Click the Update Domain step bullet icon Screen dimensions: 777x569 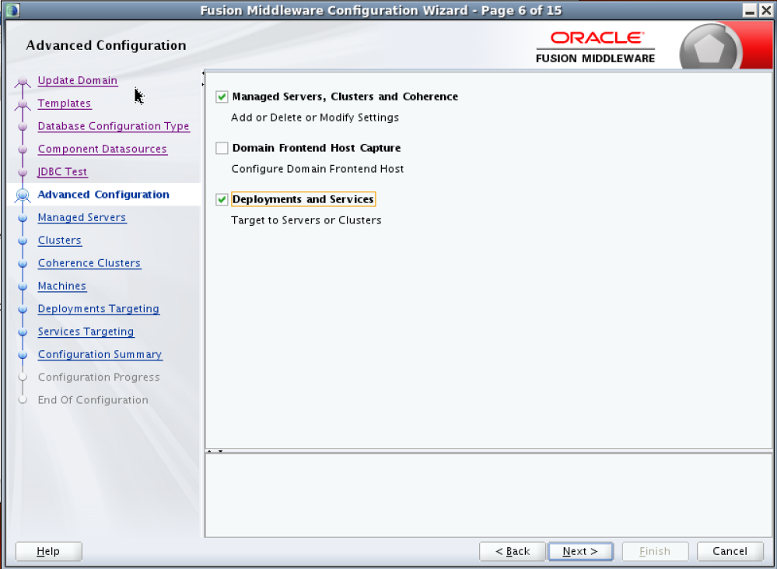tap(23, 81)
